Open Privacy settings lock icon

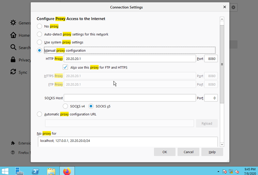[x=13, y=60]
